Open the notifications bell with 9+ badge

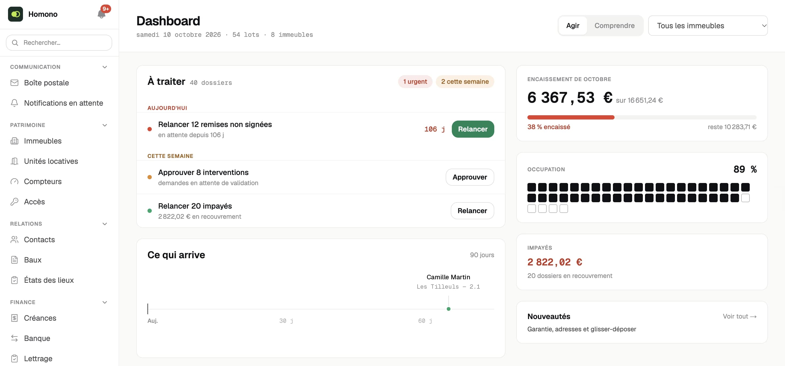tap(102, 14)
